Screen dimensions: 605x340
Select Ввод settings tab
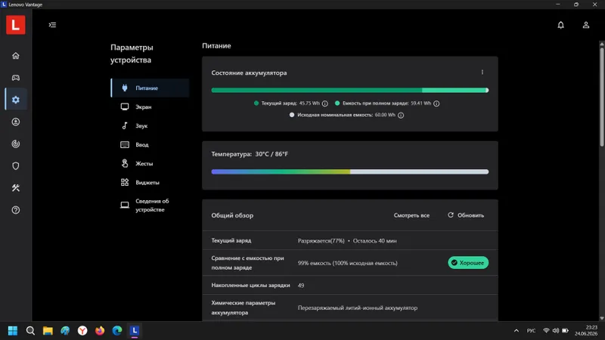pos(150,144)
